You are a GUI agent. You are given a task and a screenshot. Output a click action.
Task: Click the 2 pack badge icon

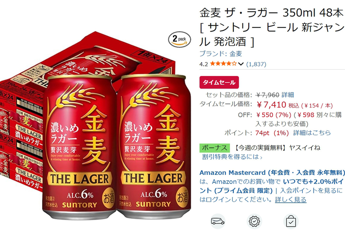pyautogui.click(x=179, y=39)
